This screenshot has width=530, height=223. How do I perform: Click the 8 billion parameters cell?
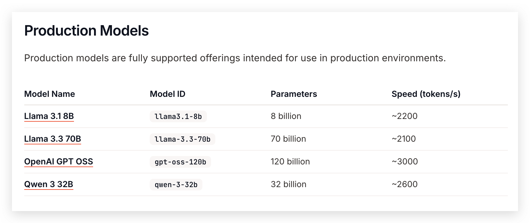coord(286,116)
